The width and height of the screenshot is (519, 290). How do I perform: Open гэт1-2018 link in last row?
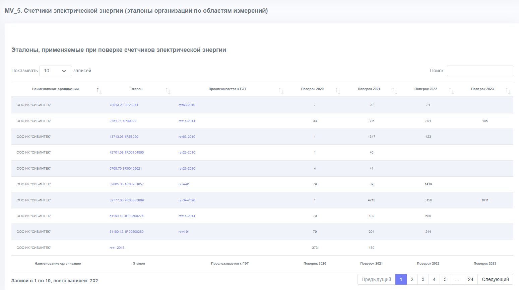(x=117, y=248)
